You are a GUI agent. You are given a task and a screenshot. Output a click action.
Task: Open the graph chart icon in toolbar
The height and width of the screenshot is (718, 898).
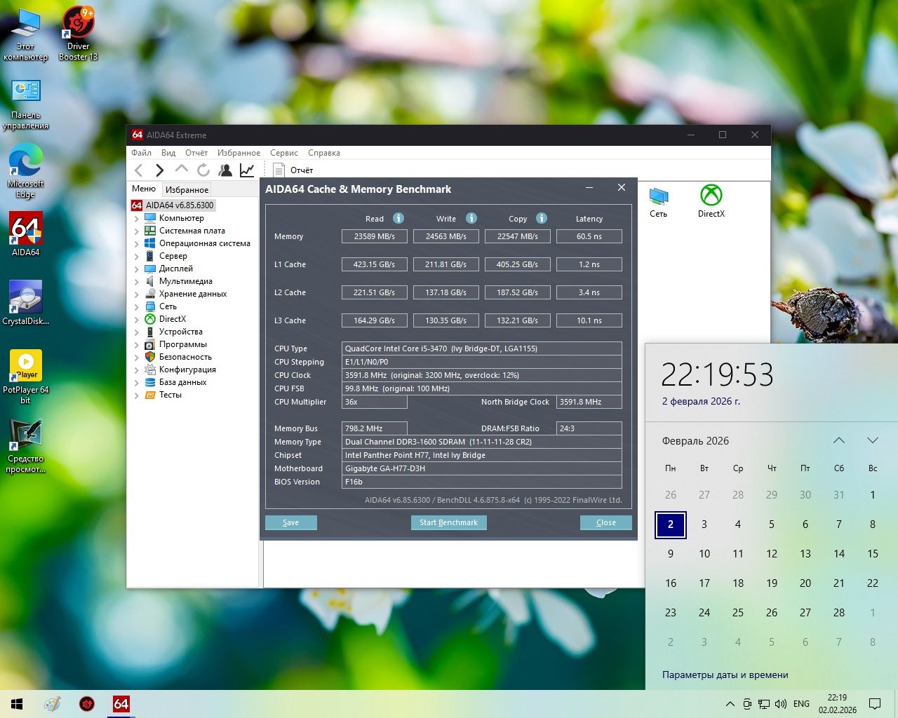pos(247,170)
